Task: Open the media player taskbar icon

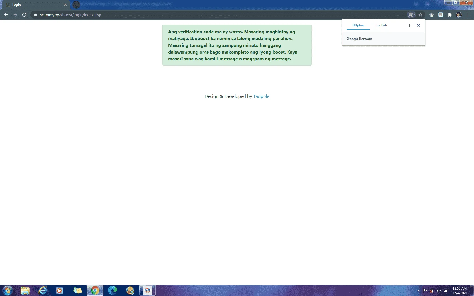Action: 60,290
